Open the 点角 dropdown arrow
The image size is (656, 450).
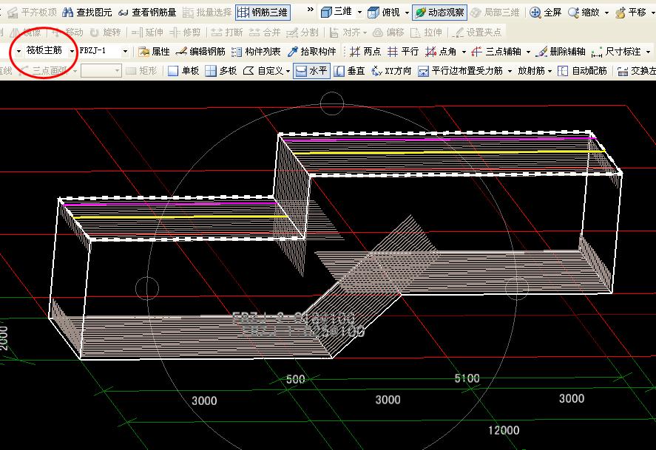464,52
